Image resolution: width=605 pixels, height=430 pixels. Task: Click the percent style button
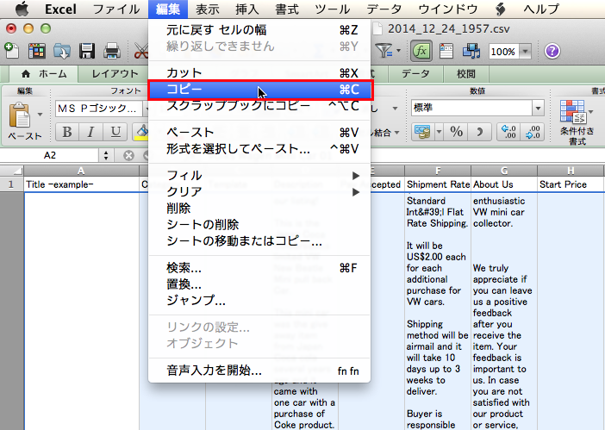(456, 131)
